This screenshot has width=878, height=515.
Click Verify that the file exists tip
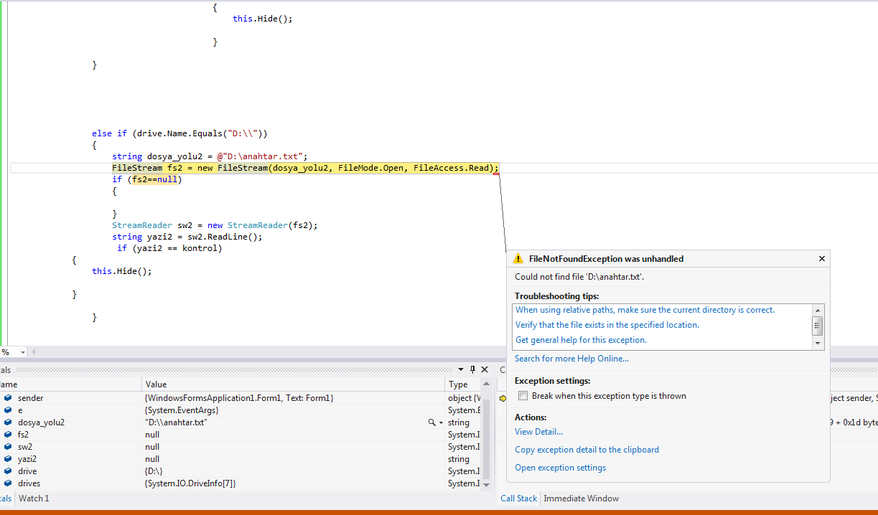(x=607, y=325)
